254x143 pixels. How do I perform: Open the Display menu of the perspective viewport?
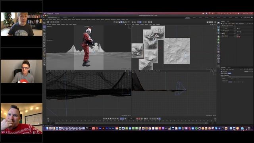point(59,24)
